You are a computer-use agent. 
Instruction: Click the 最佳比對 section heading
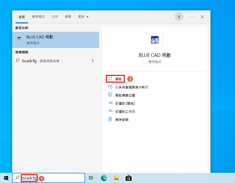tap(22, 28)
